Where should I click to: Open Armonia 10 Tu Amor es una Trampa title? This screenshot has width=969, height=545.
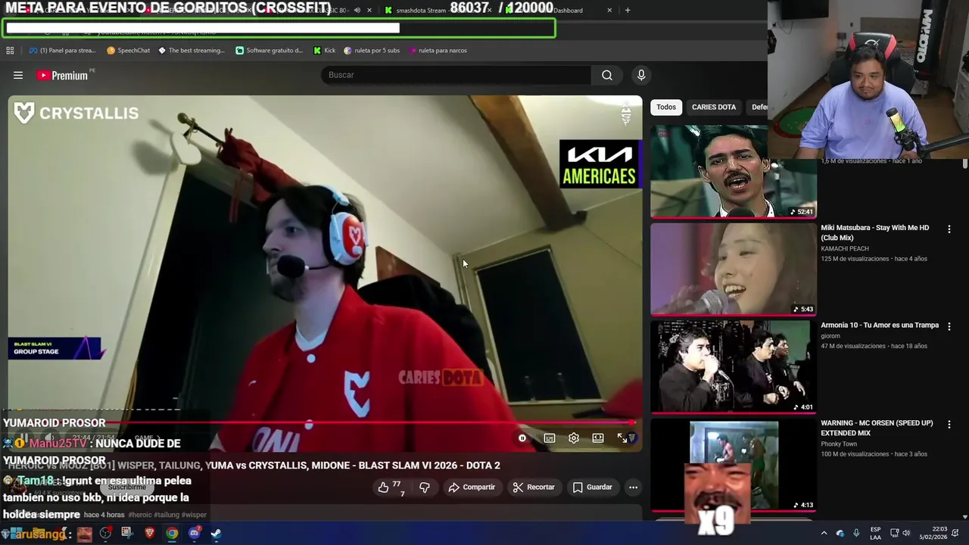pos(880,325)
